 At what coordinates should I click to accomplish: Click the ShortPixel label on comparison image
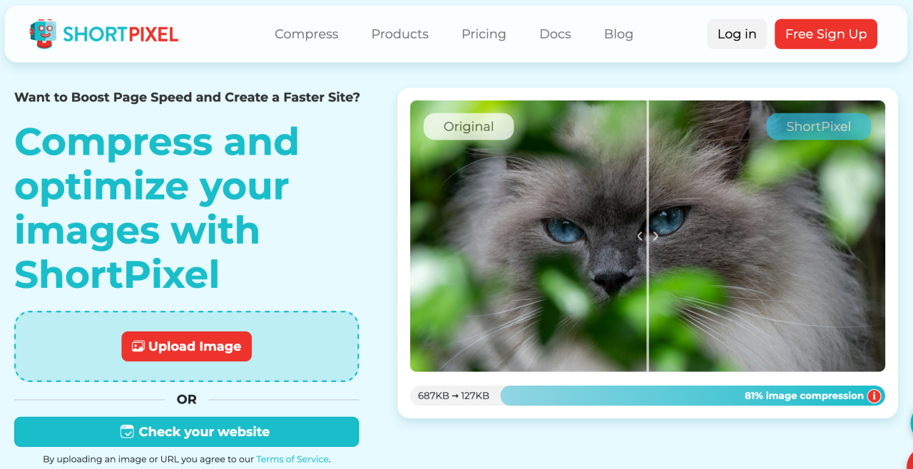pos(819,127)
